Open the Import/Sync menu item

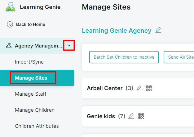(x=29, y=62)
